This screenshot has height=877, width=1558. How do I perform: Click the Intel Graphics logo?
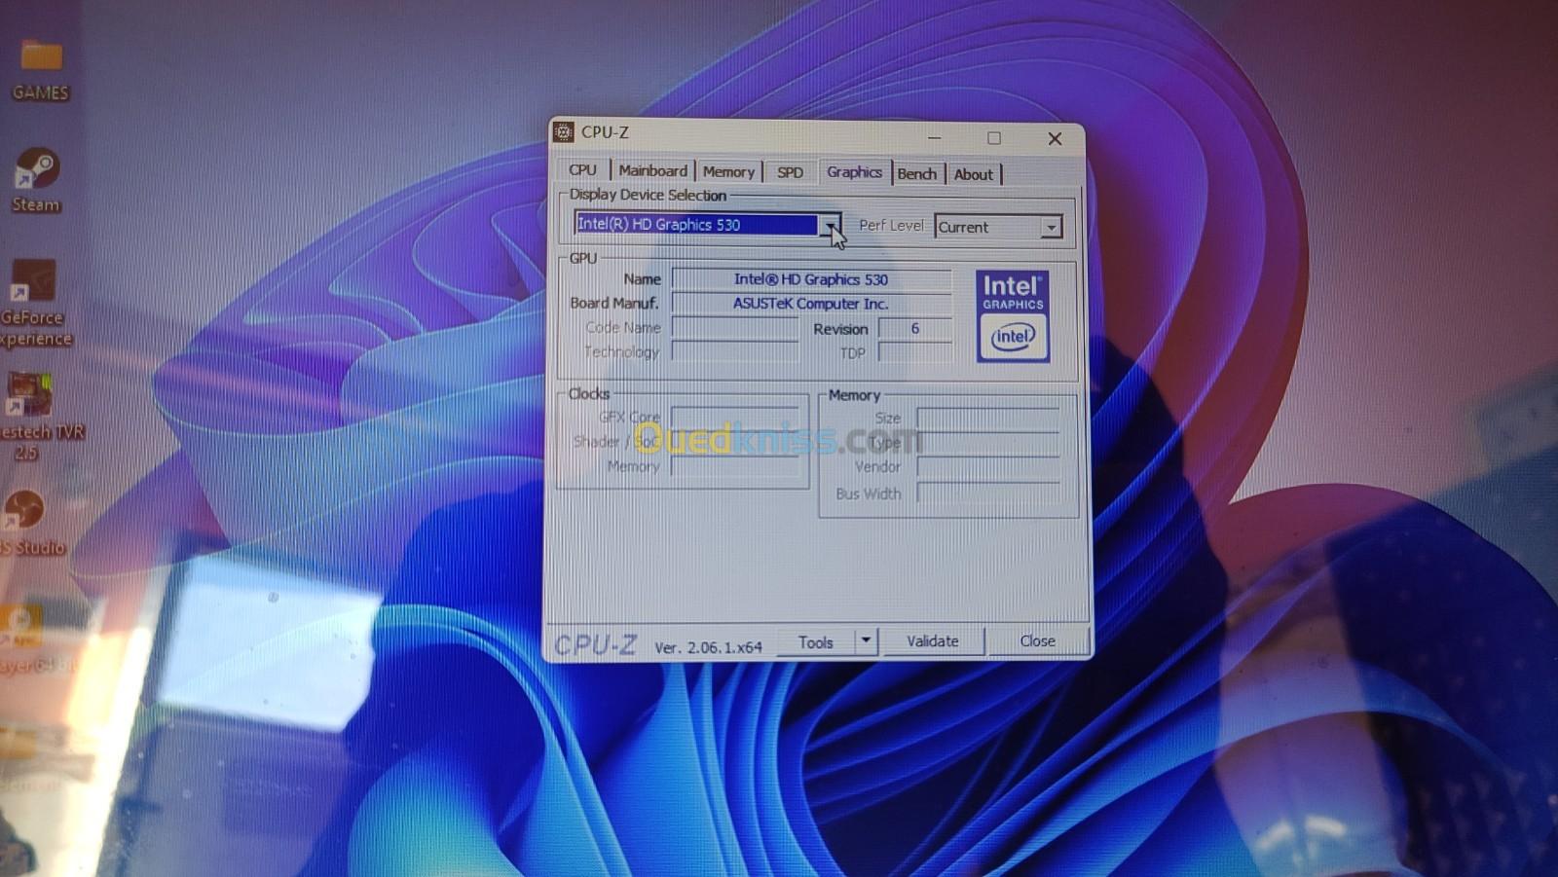pos(1013,316)
